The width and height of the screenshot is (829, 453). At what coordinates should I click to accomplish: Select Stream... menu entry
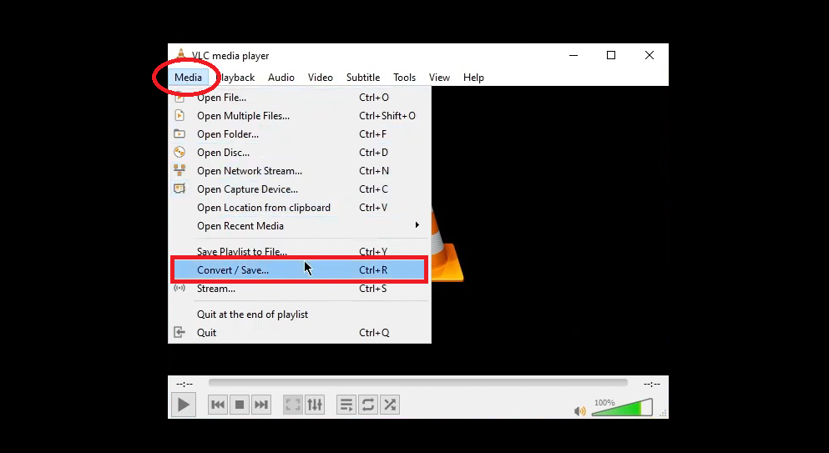299,289
